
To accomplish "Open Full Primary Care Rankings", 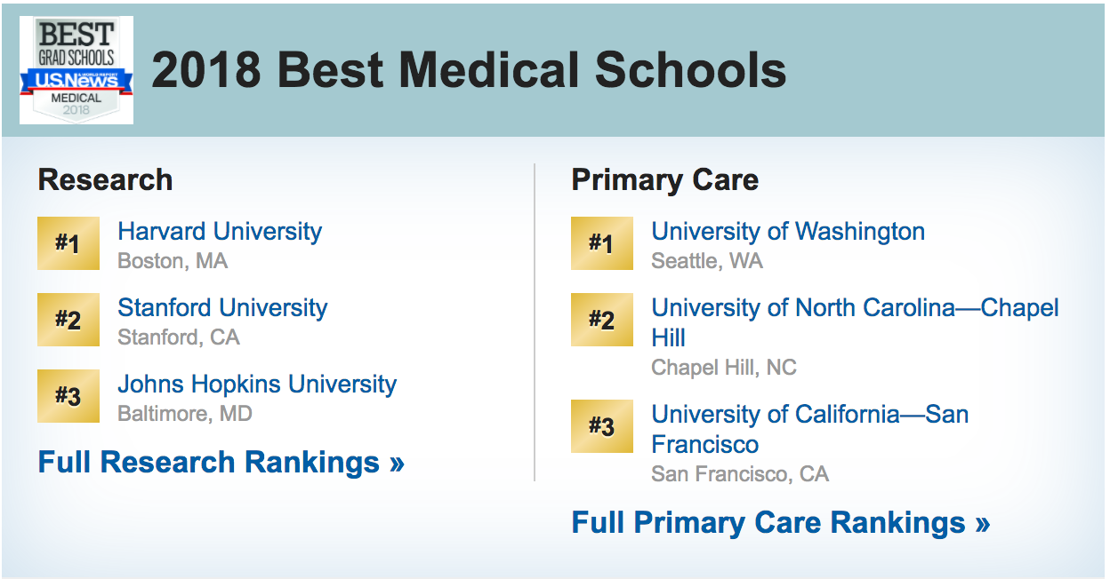I will 780,522.
